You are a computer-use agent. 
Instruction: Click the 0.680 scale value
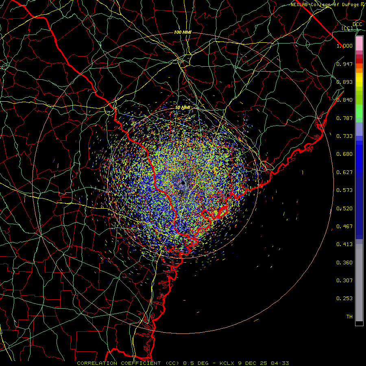tap(344, 154)
